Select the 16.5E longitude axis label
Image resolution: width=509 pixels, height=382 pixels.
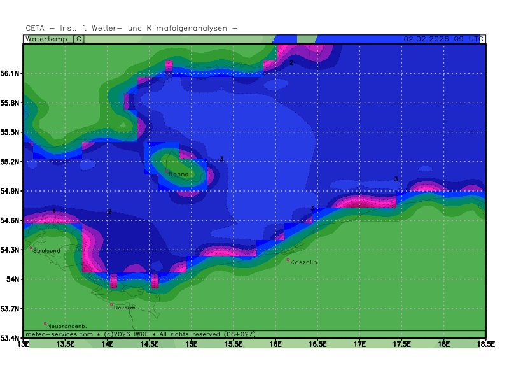317,344
